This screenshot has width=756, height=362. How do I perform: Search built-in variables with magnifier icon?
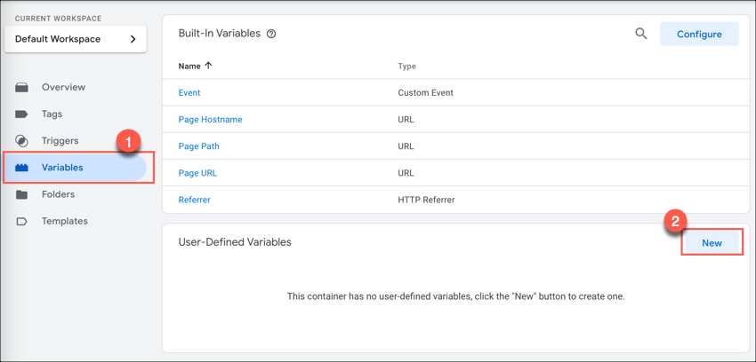(x=640, y=34)
